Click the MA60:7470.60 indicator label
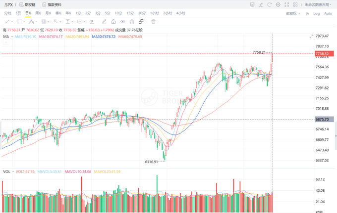 coord(130,37)
